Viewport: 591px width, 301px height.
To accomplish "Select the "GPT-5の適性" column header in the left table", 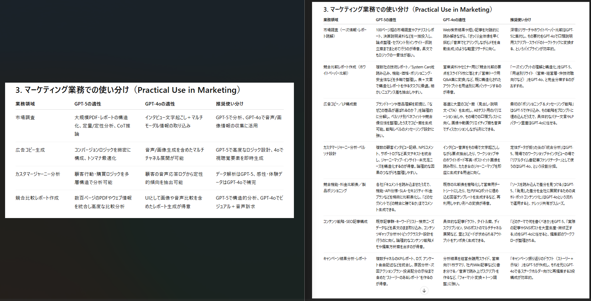I will pyautogui.click(x=88, y=104).
